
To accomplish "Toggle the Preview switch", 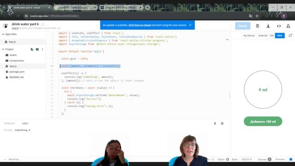I will 290,159.
